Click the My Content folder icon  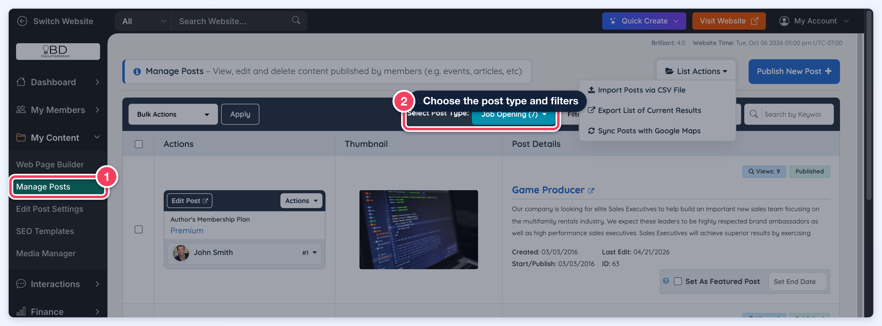point(21,137)
